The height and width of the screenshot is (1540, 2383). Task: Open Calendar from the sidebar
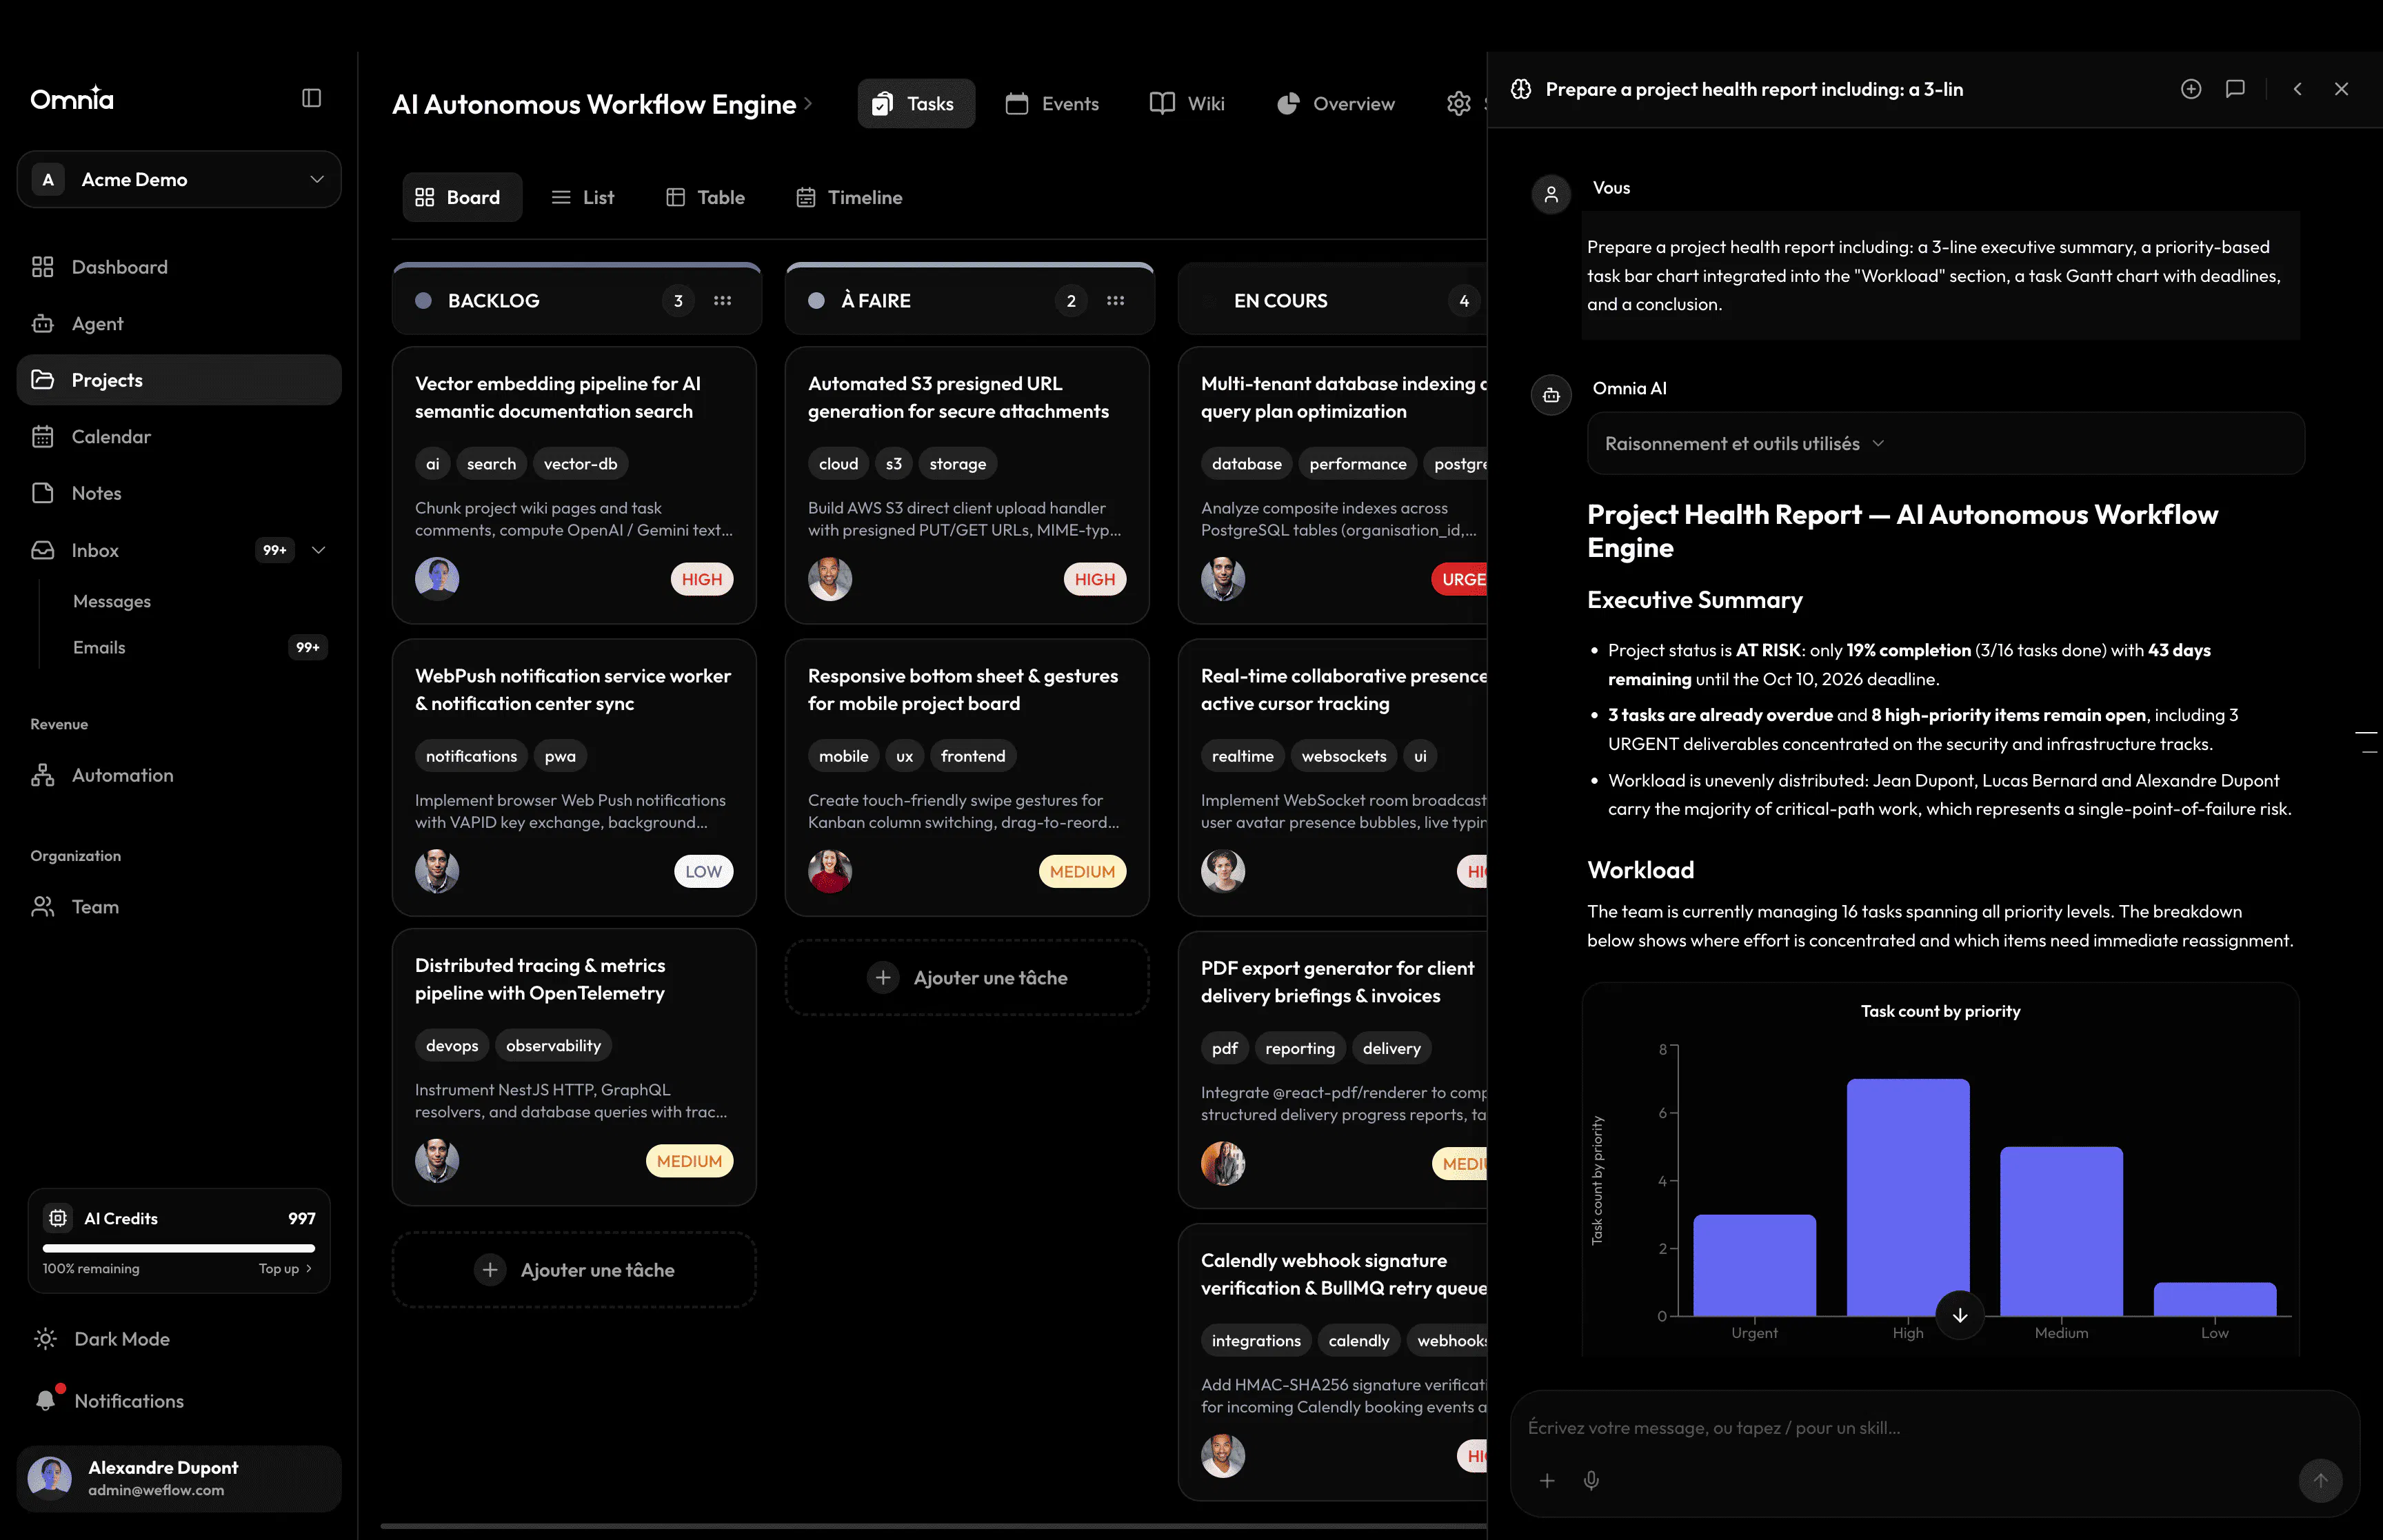(179, 437)
